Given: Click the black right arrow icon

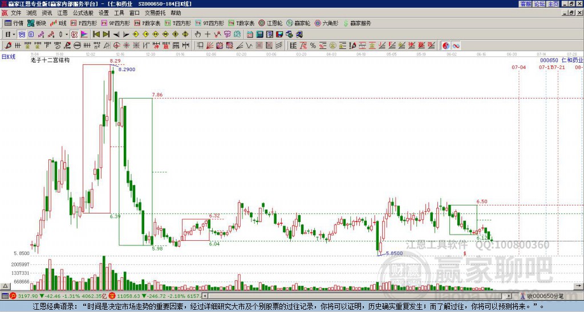Looking at the screenshot, I should 126,35.
